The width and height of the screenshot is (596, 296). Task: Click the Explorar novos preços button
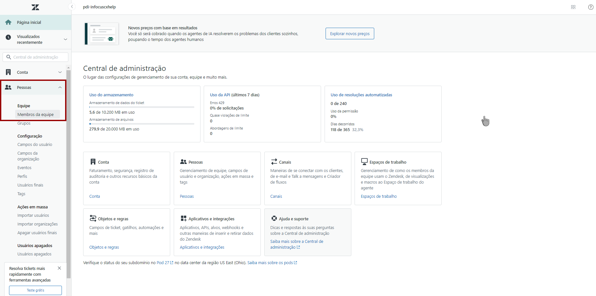click(350, 33)
